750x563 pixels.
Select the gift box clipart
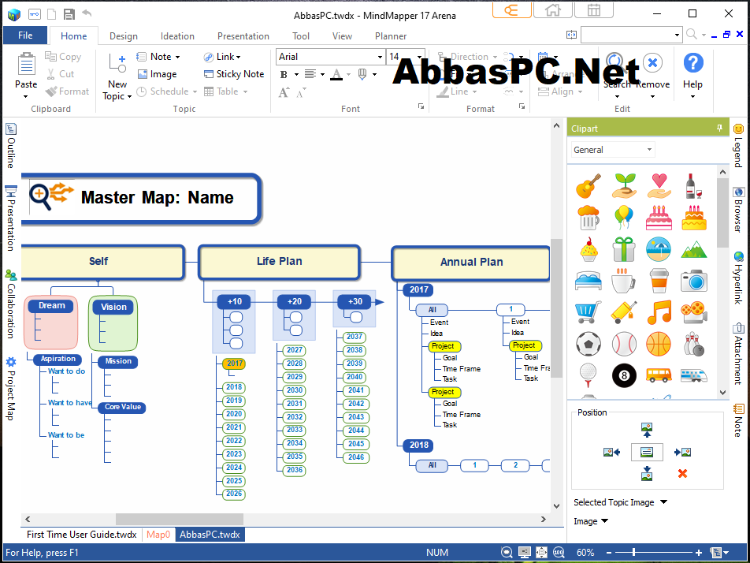tap(624, 249)
